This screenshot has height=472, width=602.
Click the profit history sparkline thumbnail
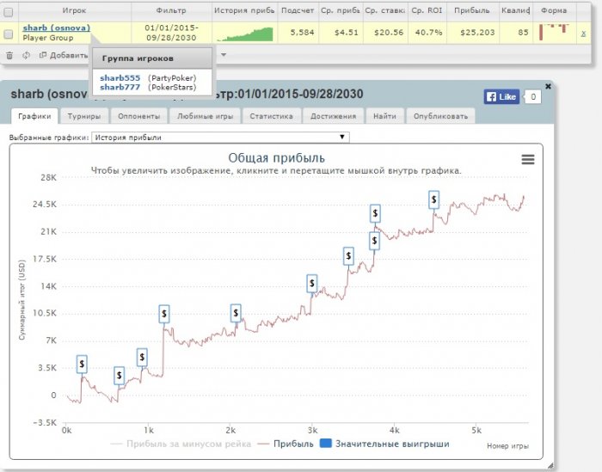tap(245, 34)
